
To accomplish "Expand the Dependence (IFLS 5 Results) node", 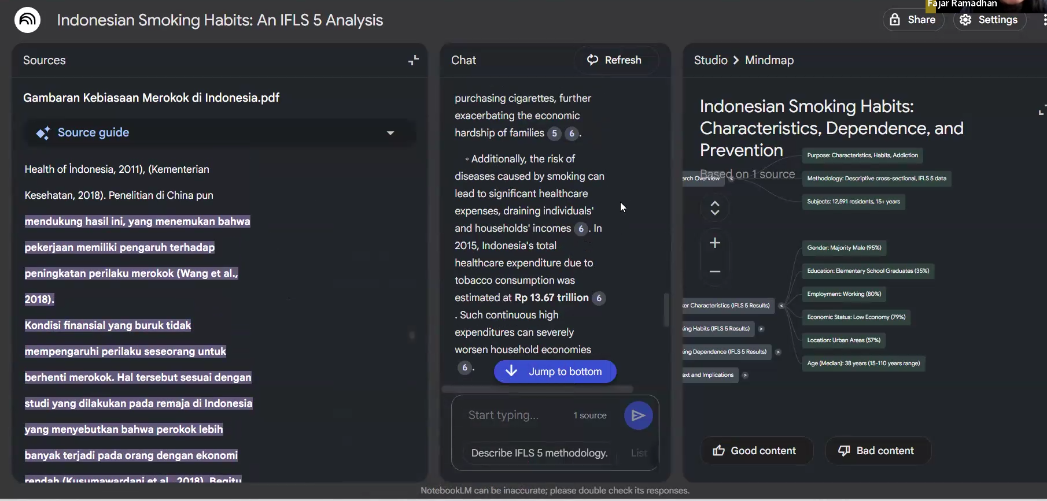I will [x=778, y=352].
